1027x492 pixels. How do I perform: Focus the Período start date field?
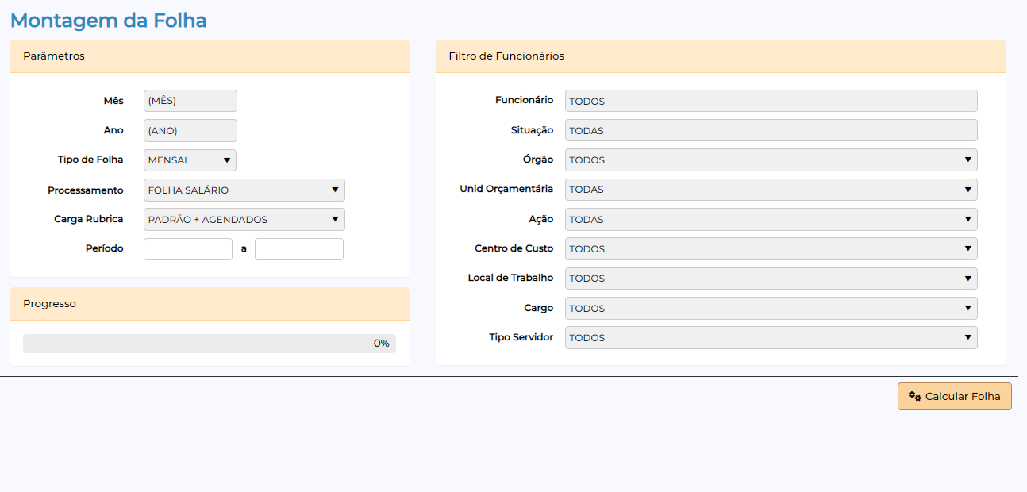pyautogui.click(x=187, y=249)
